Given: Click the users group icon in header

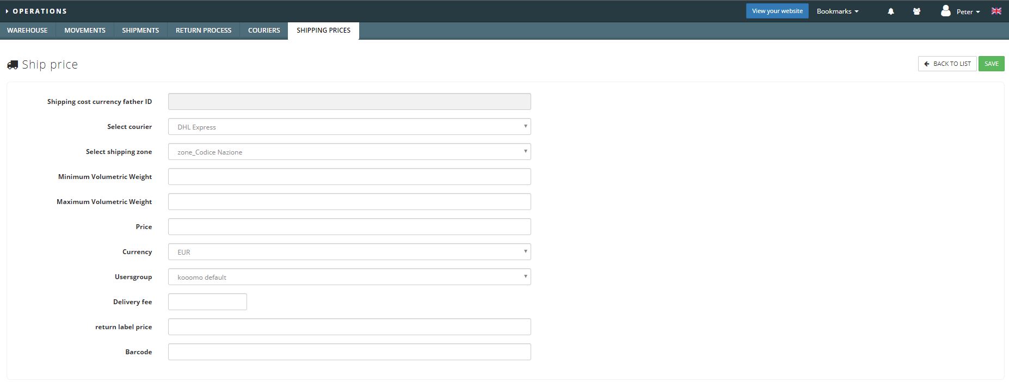Looking at the screenshot, I should [916, 11].
